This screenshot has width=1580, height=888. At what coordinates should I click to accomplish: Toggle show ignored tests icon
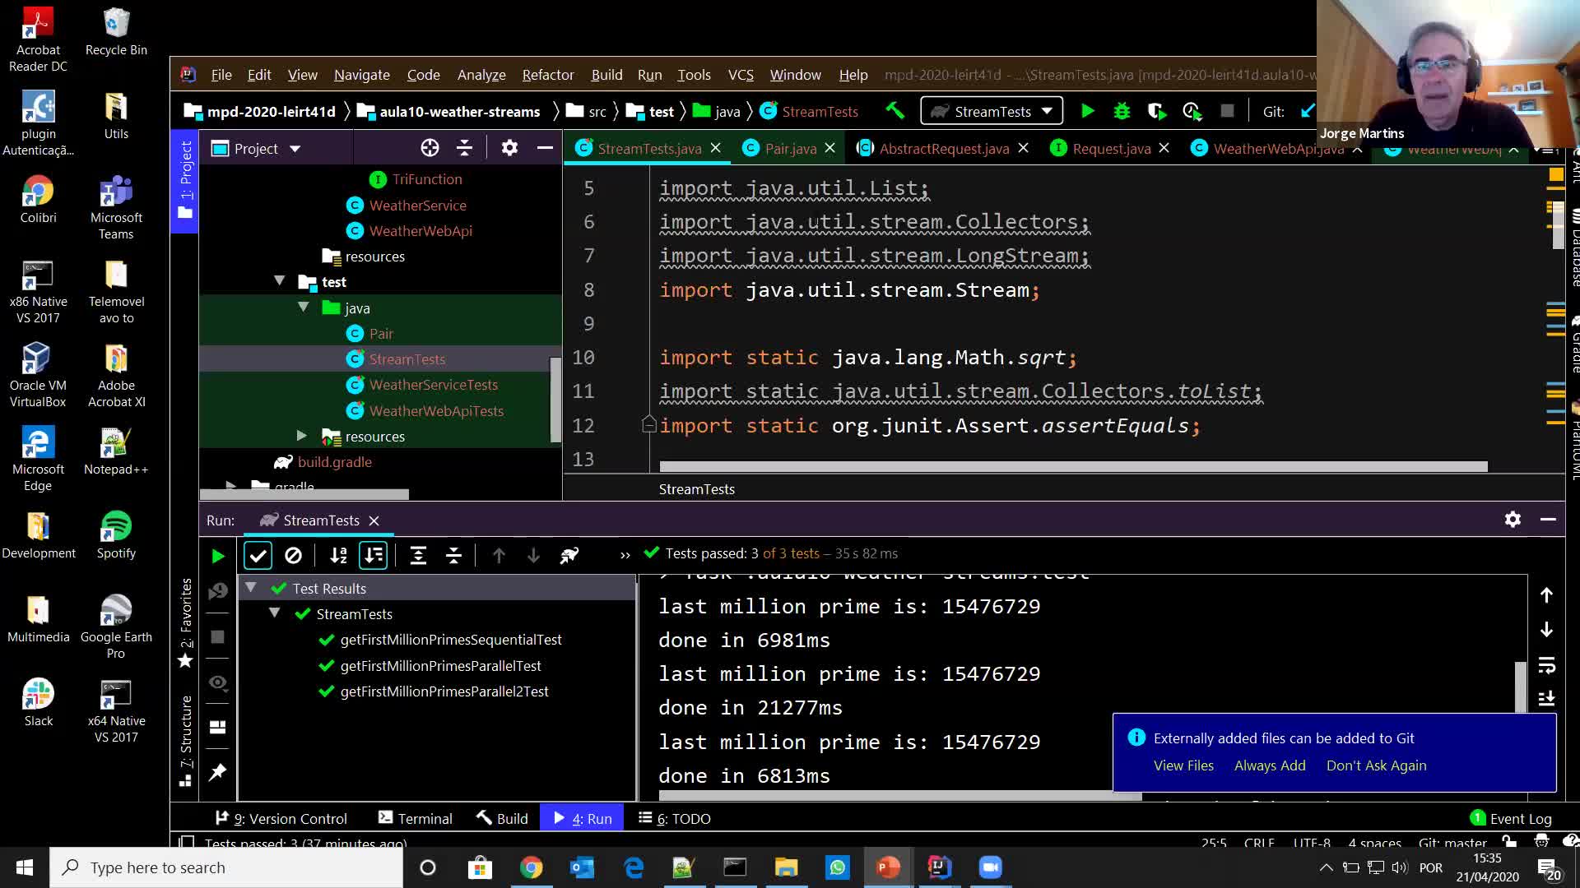tap(293, 556)
